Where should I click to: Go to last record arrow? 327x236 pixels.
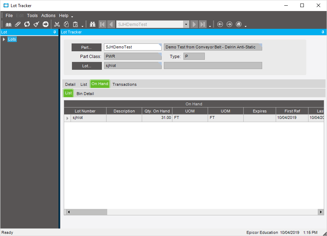[202, 25]
